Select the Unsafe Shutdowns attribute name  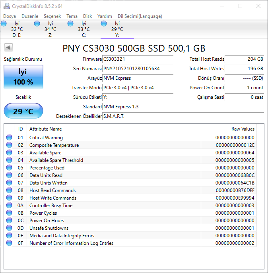tap(49, 228)
